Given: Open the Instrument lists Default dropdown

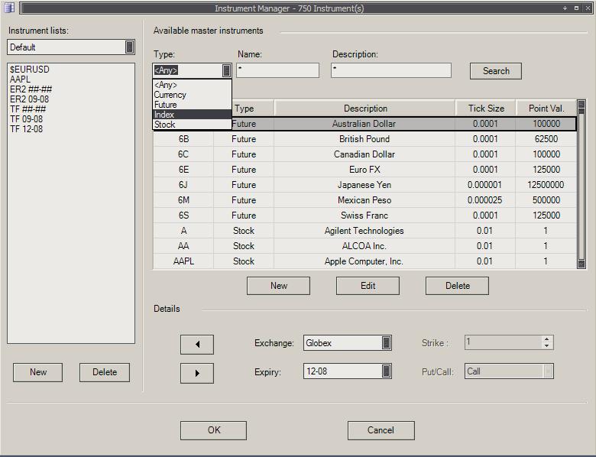Looking at the screenshot, I should coord(129,47).
